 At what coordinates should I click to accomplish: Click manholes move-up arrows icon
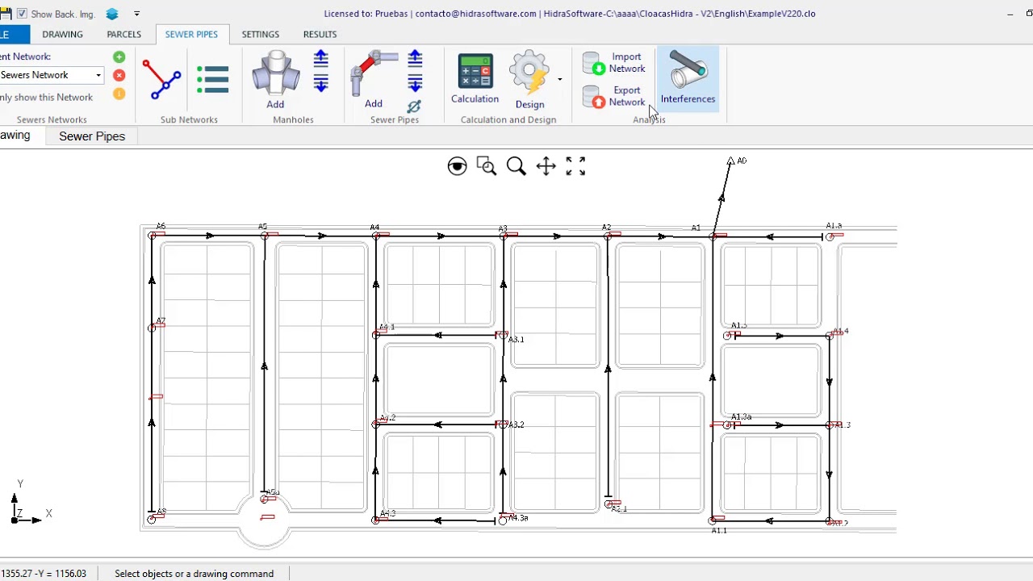(320, 59)
